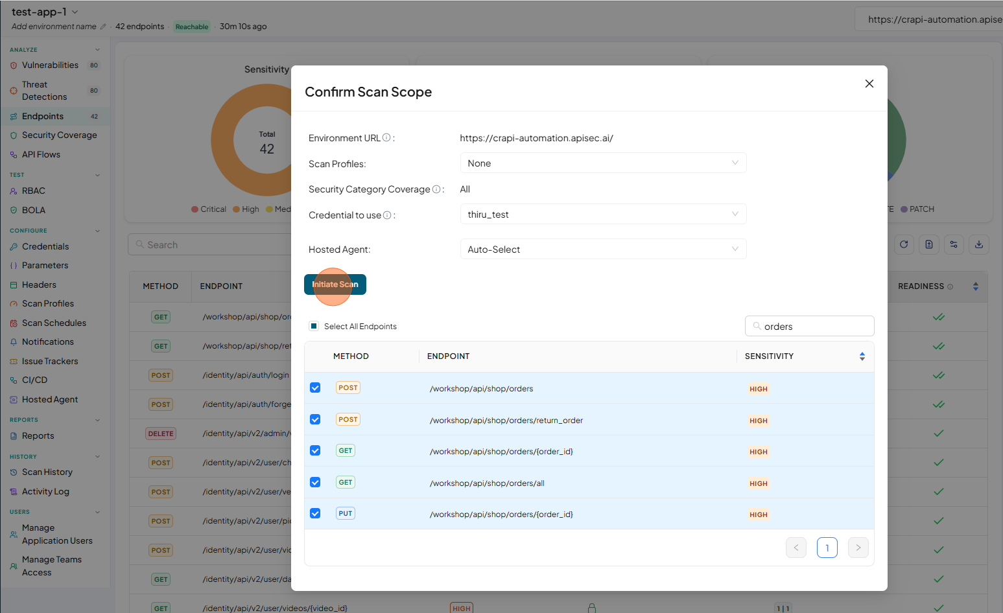
Task: Uncheck the return_order endpoint checkbox
Action: (315, 419)
